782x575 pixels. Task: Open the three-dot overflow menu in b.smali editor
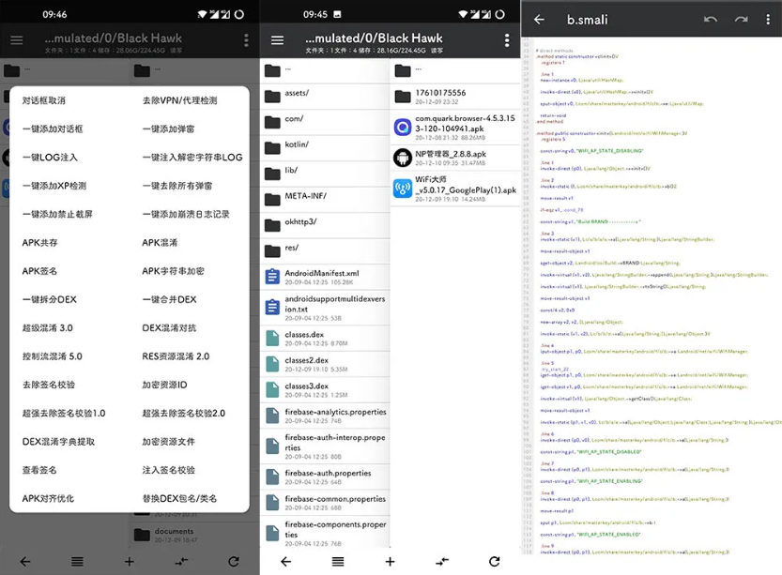click(770, 20)
